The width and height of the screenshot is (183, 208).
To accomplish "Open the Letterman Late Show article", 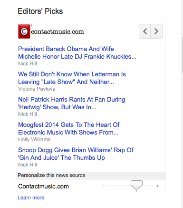I will 72,78.
